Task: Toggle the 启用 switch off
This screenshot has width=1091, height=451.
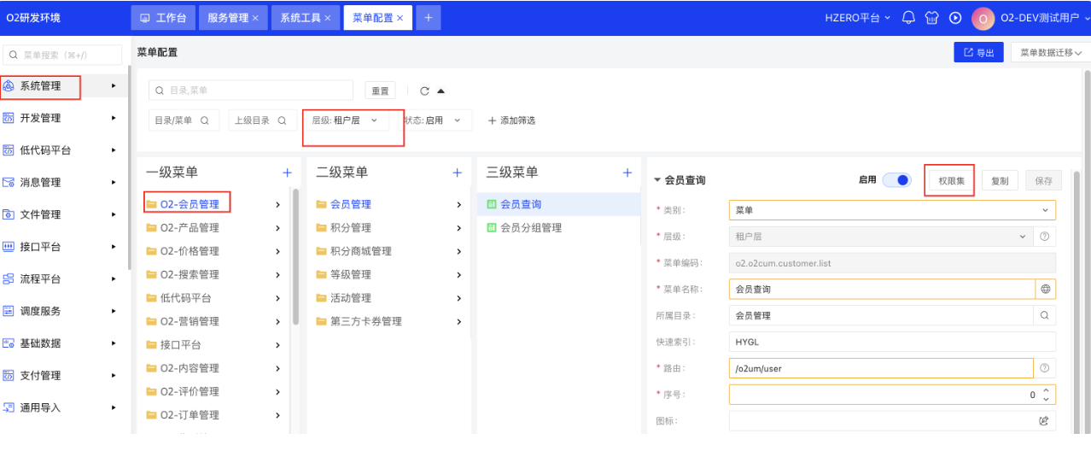Action: 896,180
